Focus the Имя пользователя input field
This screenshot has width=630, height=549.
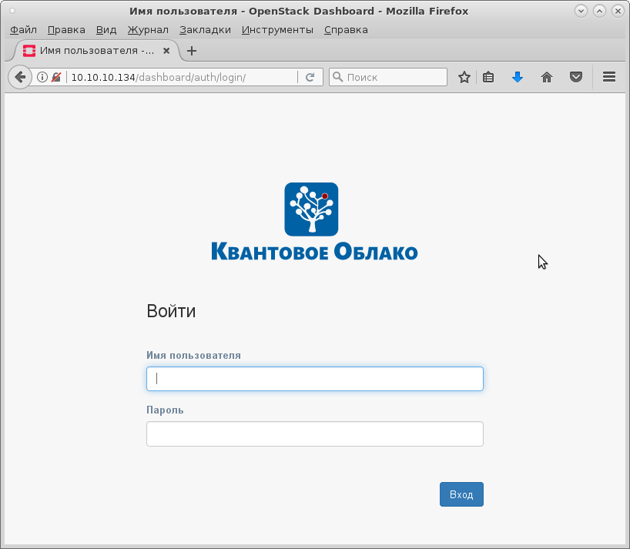314,379
